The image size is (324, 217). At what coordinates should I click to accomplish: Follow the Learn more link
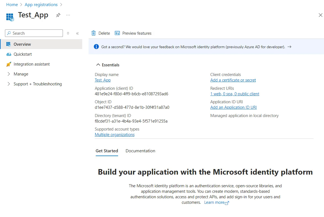click(214, 202)
